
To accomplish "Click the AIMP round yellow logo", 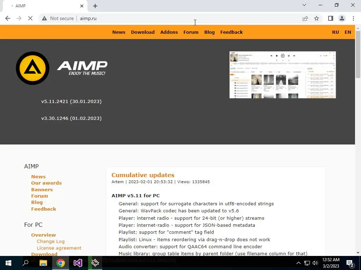I will (32, 68).
